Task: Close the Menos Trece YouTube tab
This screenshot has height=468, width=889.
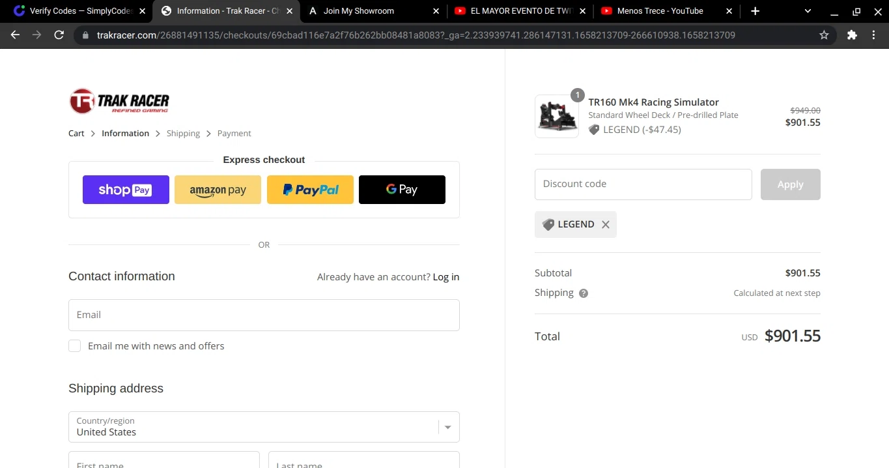Action: pyautogui.click(x=729, y=11)
